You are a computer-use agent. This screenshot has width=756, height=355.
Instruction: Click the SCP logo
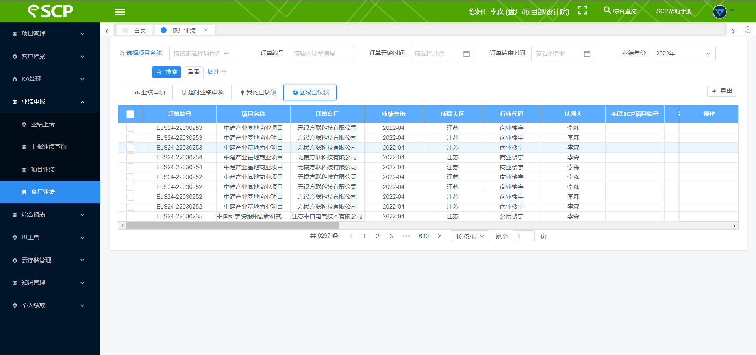(50, 11)
